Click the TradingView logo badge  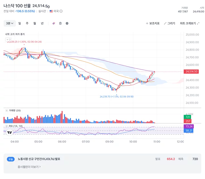pyautogui.click(x=9, y=133)
